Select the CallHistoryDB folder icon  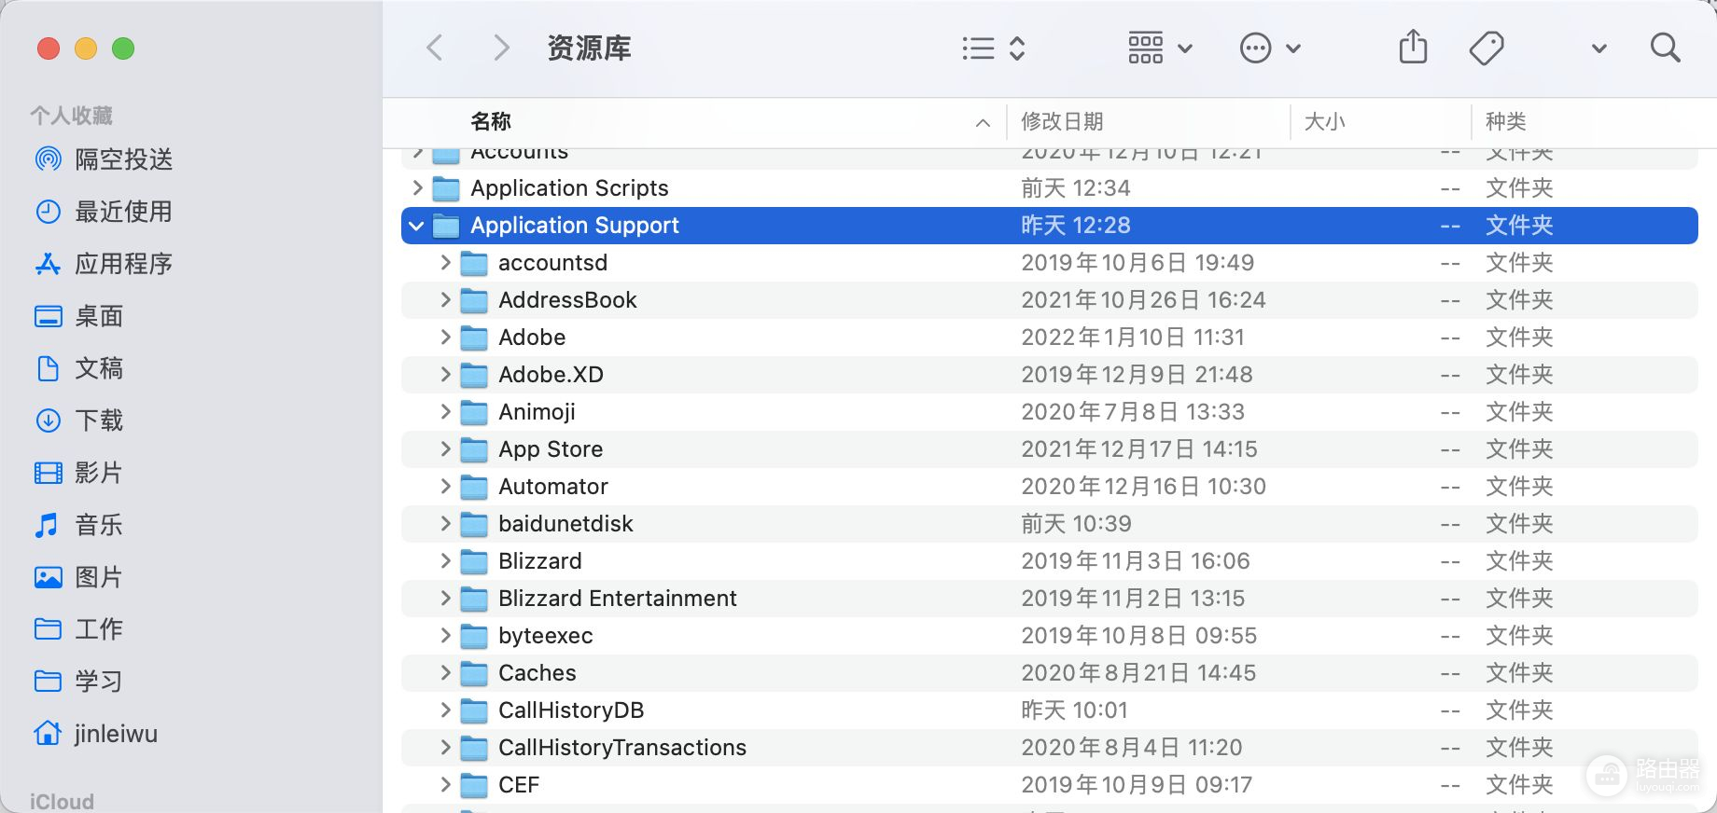point(474,711)
